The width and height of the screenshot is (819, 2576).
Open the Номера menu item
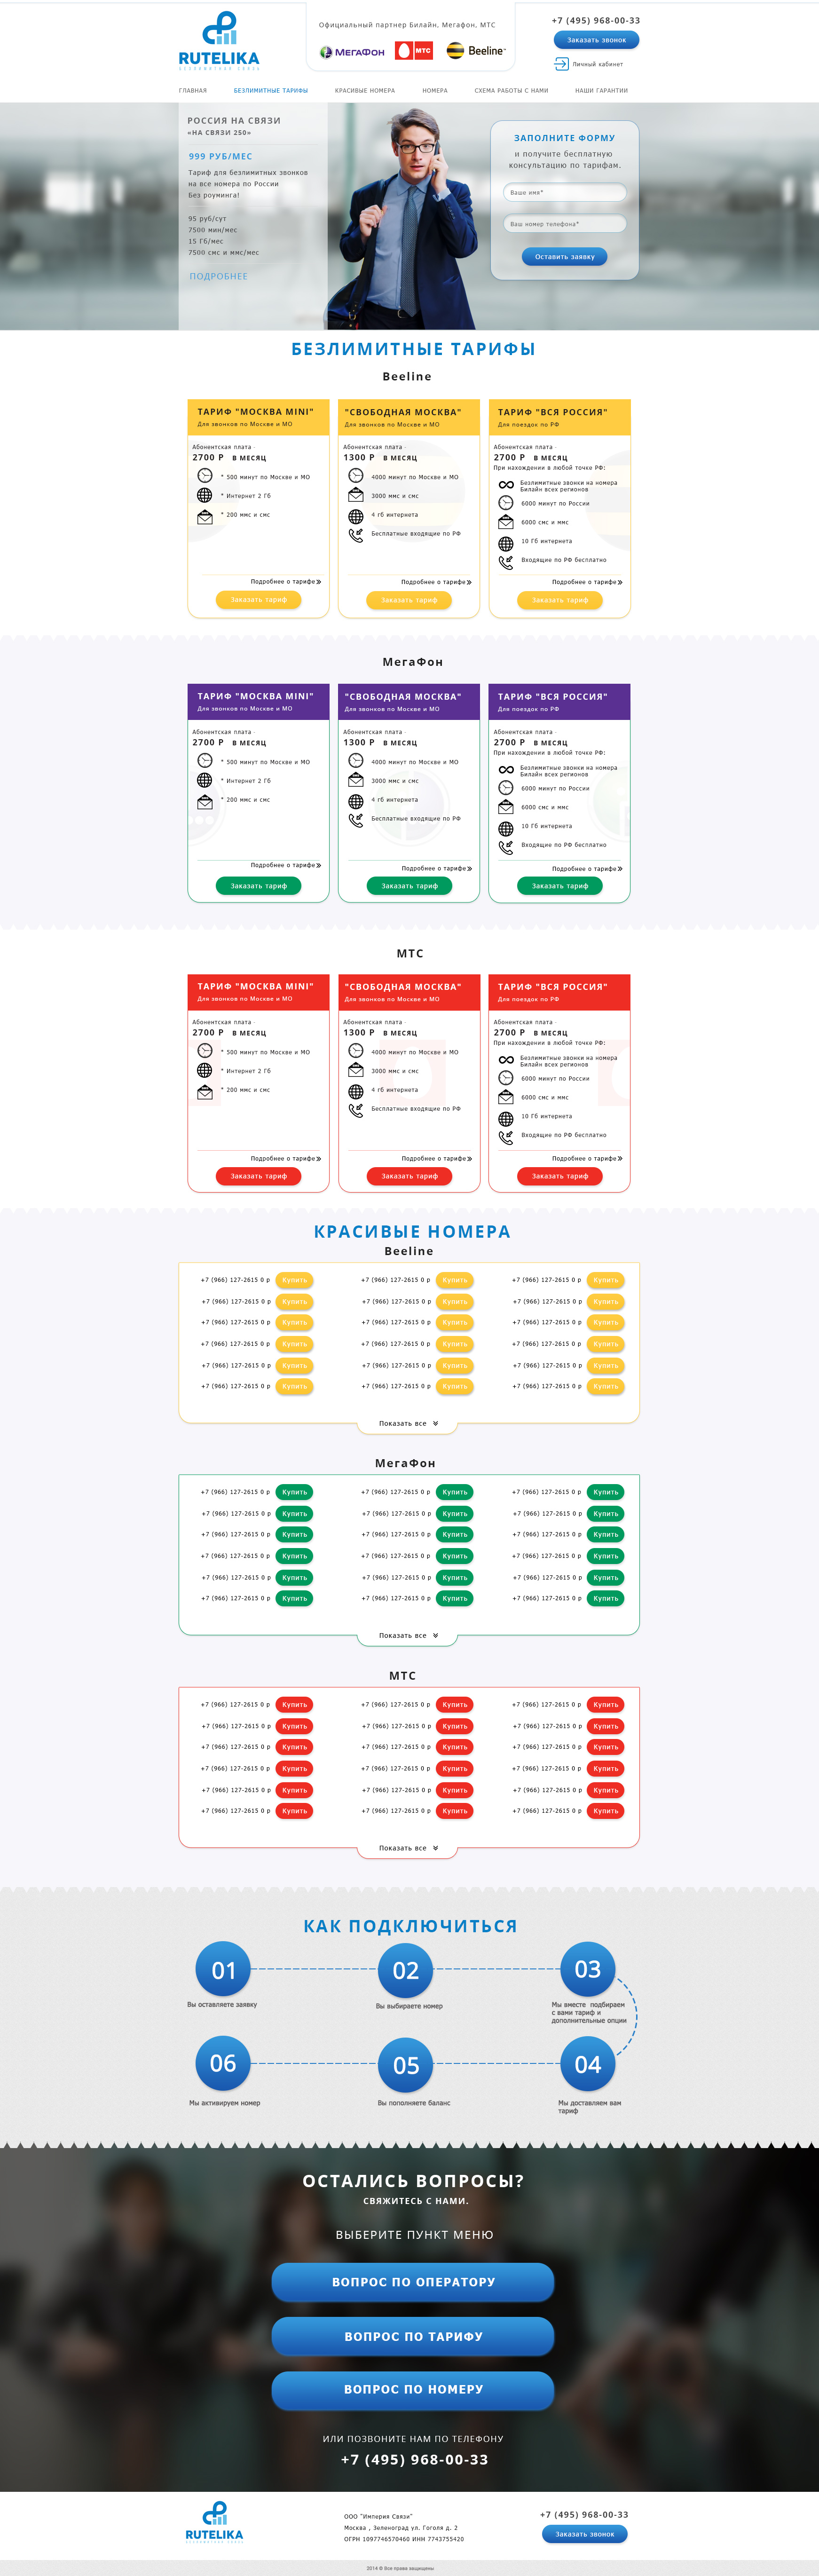435,91
